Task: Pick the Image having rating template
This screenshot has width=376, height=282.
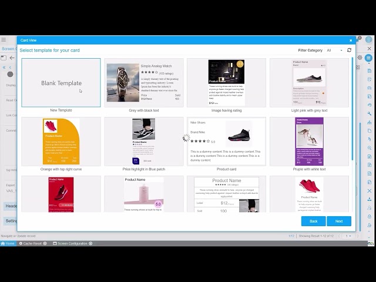Action: 226,82
